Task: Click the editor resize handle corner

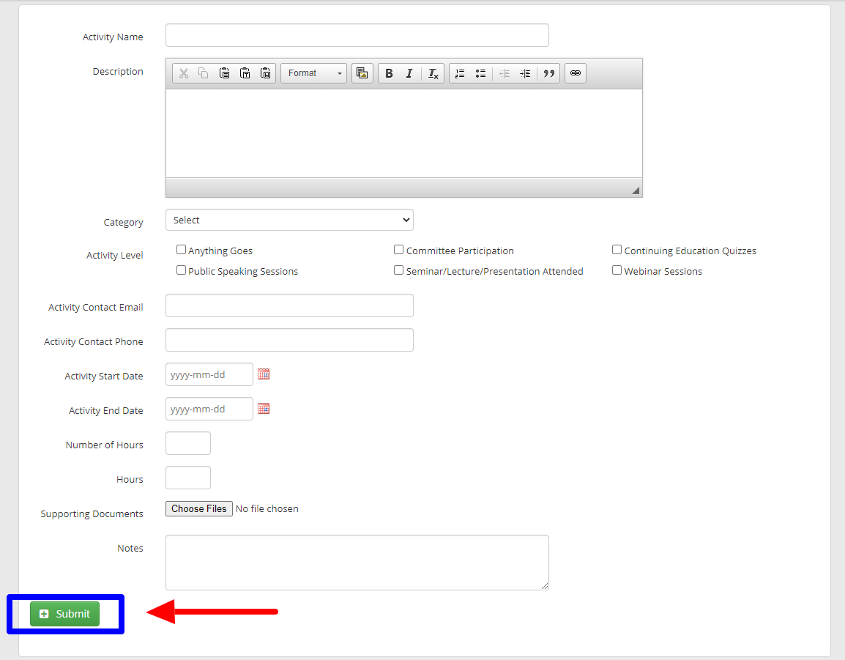Action: point(636,190)
